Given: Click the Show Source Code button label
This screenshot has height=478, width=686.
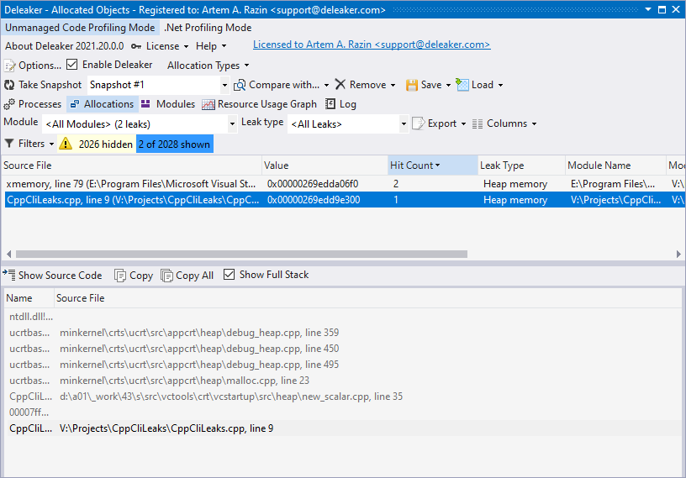Looking at the screenshot, I should point(60,276).
